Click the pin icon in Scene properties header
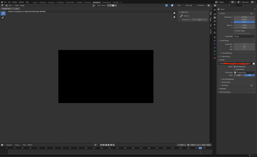Viewport: 257px width, 157px height. click(254, 9)
